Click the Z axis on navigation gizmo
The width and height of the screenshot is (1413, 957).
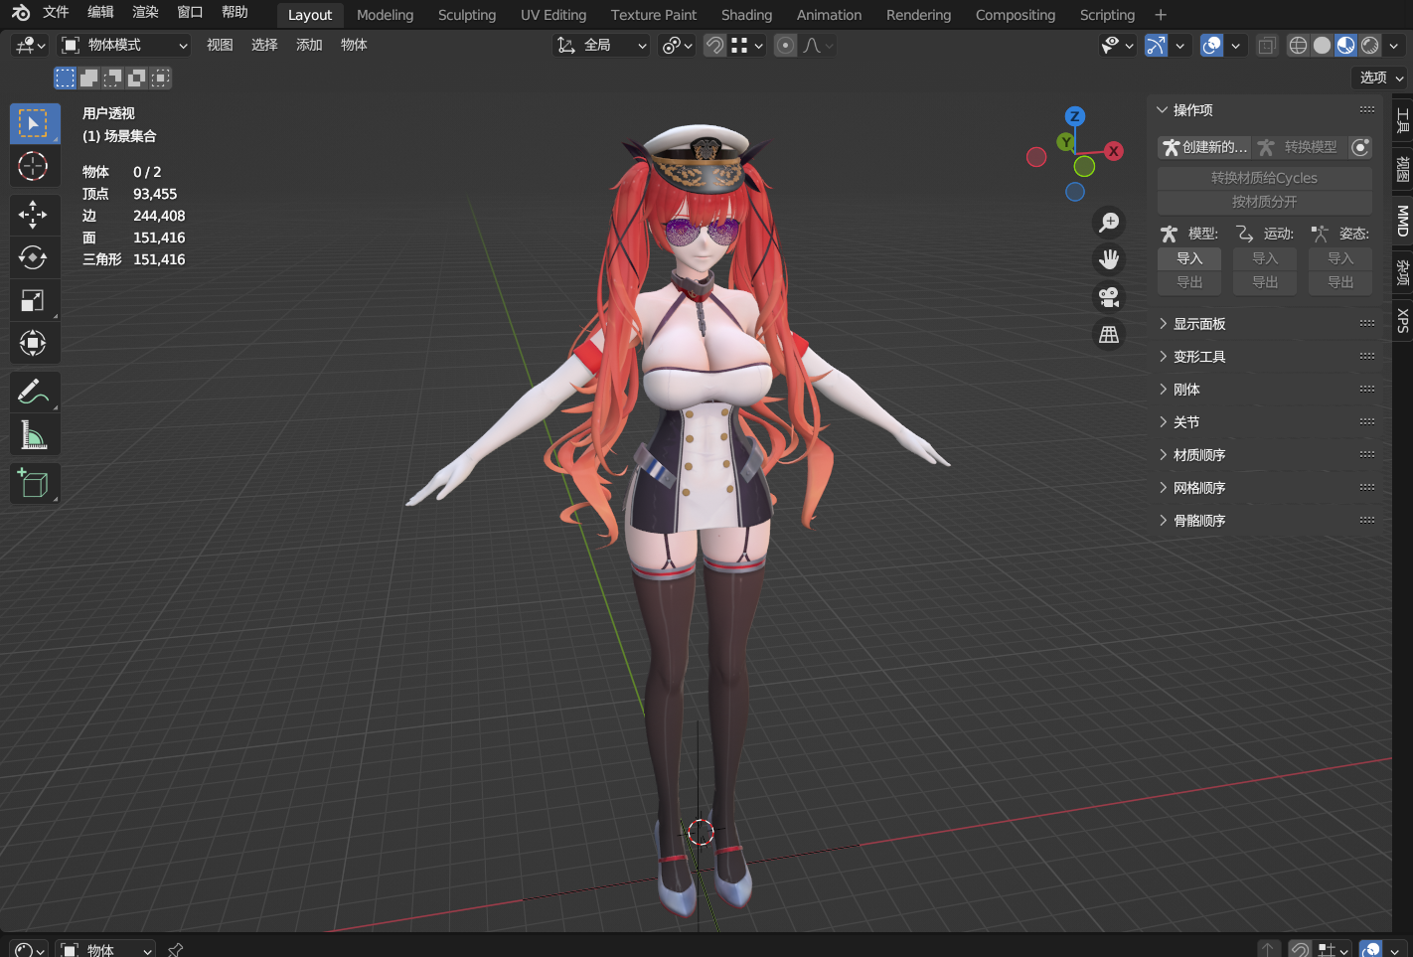coord(1074,116)
